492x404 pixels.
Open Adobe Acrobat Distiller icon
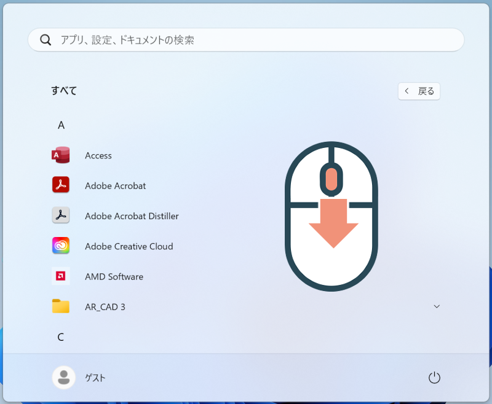60,215
